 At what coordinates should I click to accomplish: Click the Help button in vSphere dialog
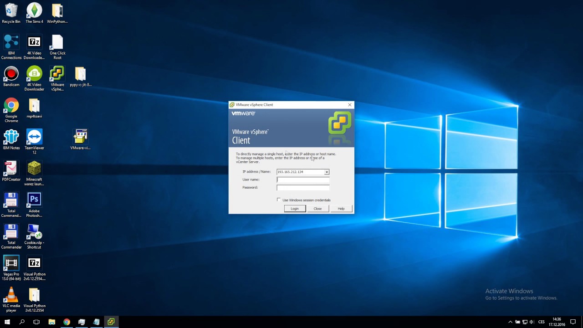point(341,209)
